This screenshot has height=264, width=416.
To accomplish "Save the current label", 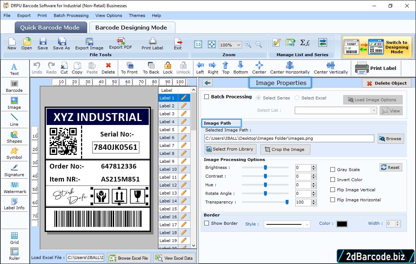I will coord(43,44).
